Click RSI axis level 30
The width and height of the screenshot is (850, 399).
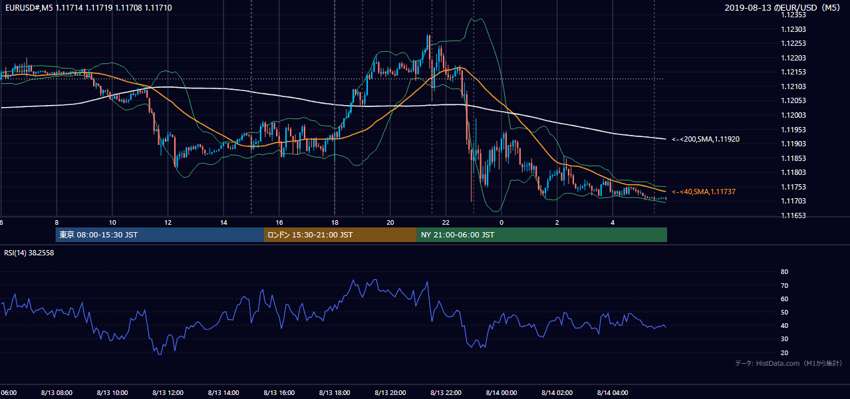tap(784, 339)
